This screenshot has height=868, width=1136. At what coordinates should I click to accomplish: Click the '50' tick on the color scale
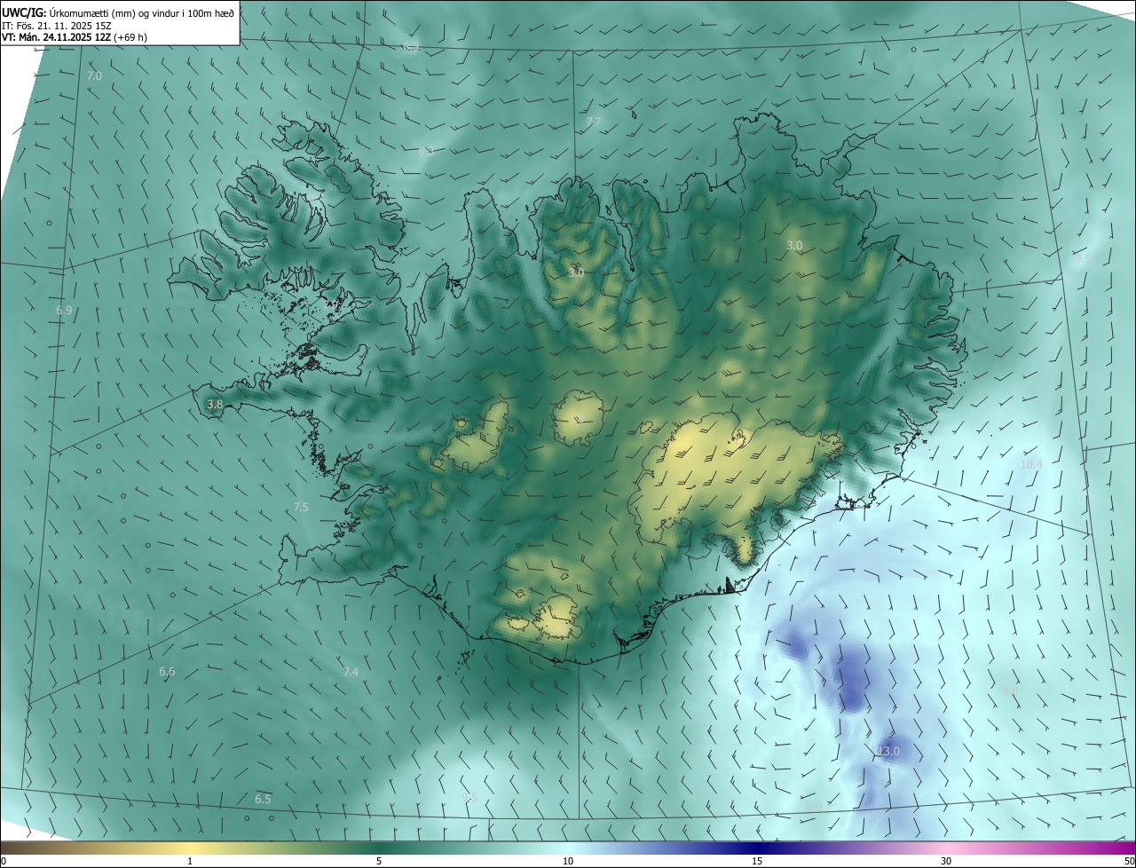click(x=1129, y=861)
